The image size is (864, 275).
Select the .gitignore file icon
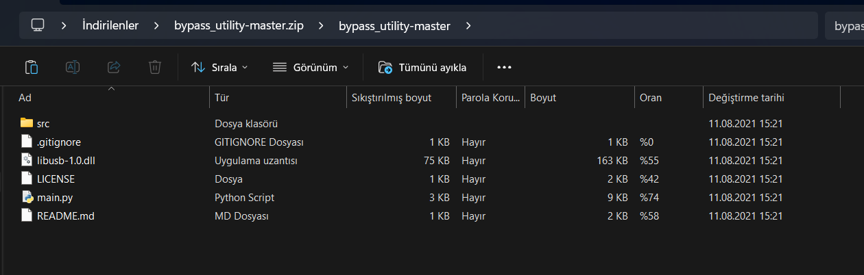(27, 142)
